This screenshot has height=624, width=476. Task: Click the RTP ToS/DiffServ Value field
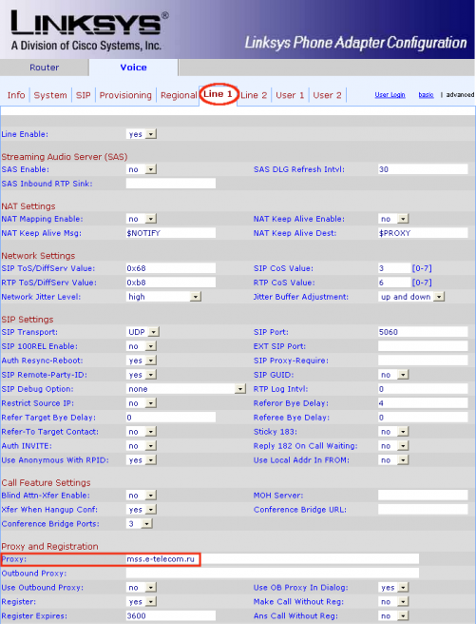[171, 283]
